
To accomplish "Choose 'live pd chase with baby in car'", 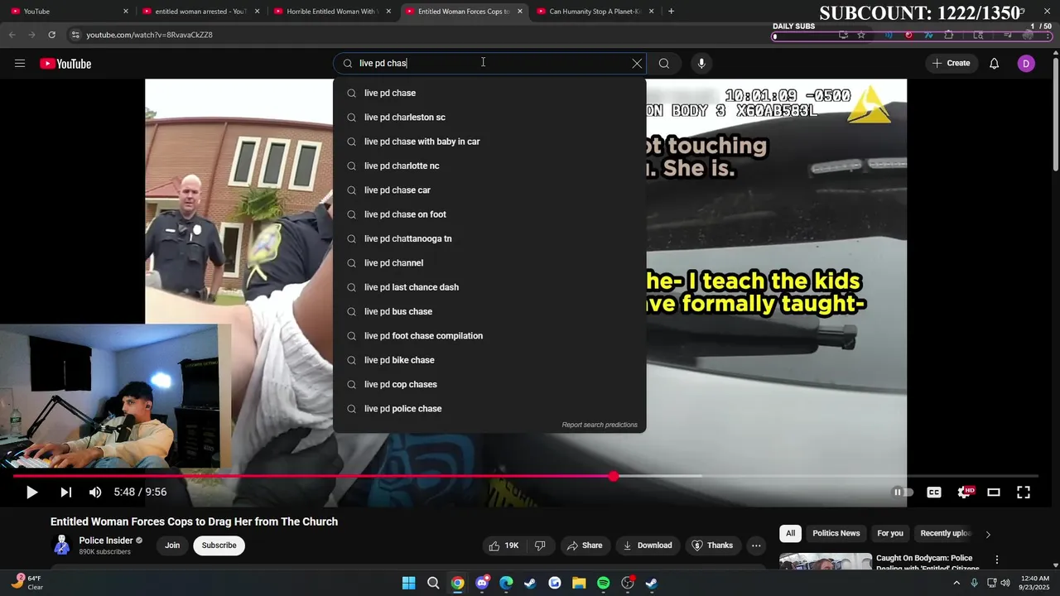I will click(x=489, y=142).
